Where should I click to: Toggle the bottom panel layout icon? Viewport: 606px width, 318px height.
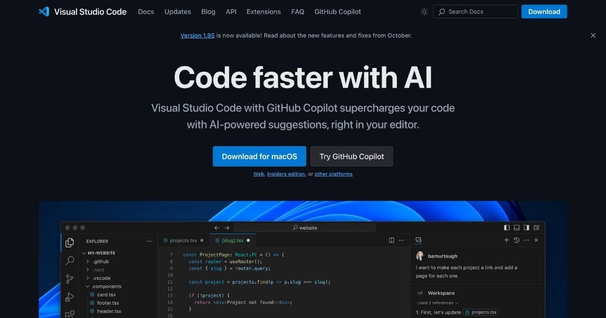pyautogui.click(x=517, y=228)
